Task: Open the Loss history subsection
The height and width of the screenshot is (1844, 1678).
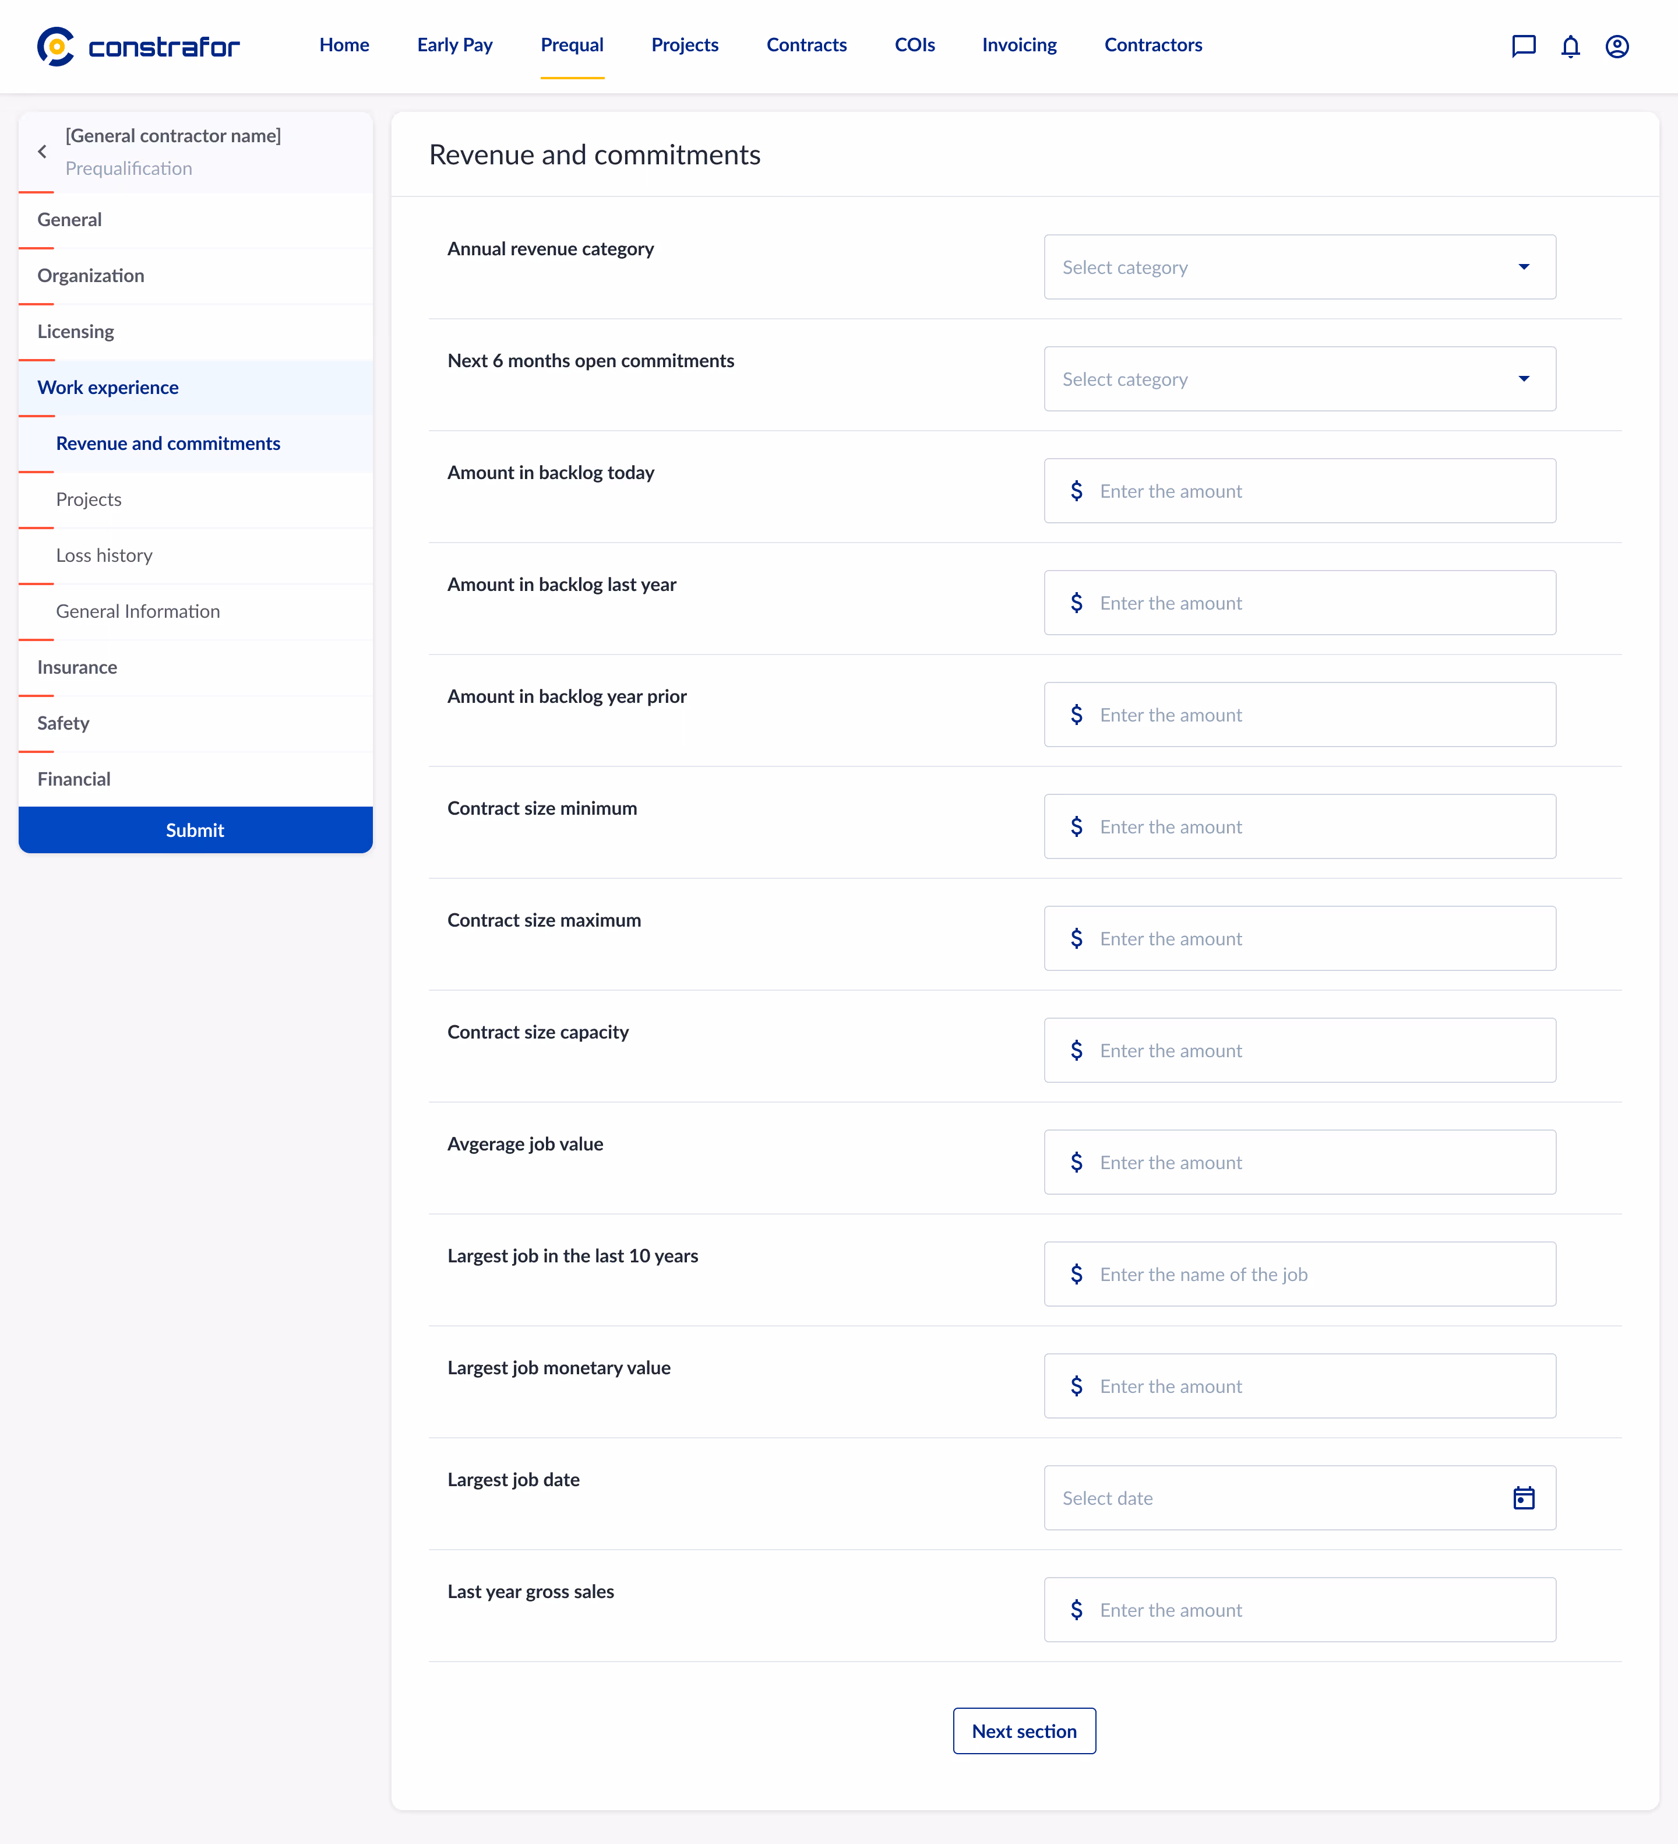Action: point(196,555)
